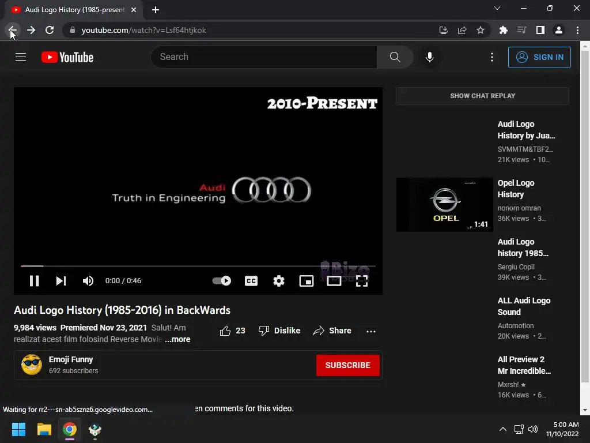Subscribe to Emoji Funny
The image size is (590, 443).
click(347, 365)
